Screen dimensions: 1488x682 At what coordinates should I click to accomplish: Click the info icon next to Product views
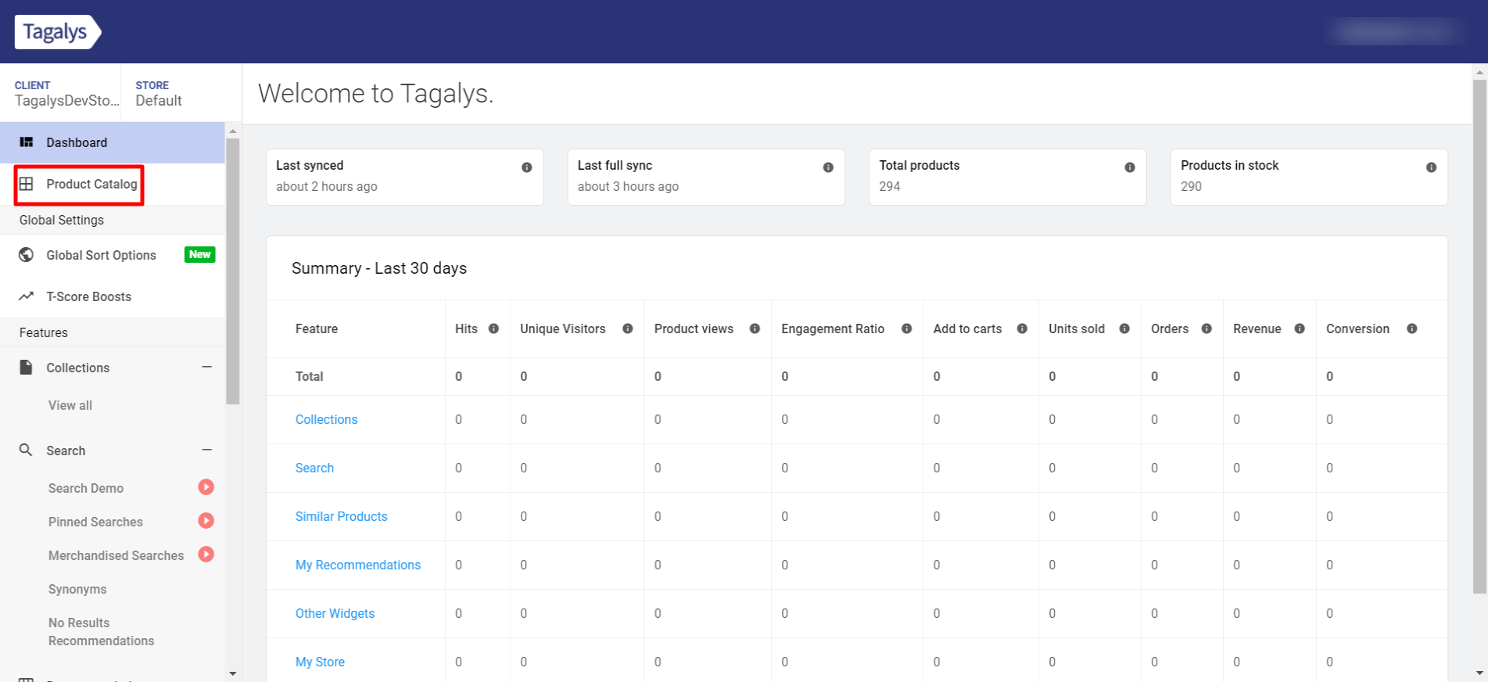(755, 328)
